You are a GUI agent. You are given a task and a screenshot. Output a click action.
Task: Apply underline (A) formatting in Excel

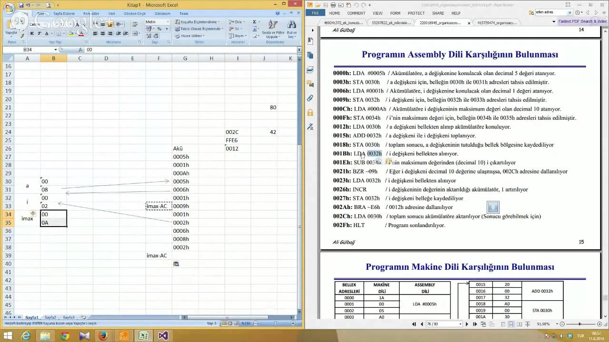46,34
